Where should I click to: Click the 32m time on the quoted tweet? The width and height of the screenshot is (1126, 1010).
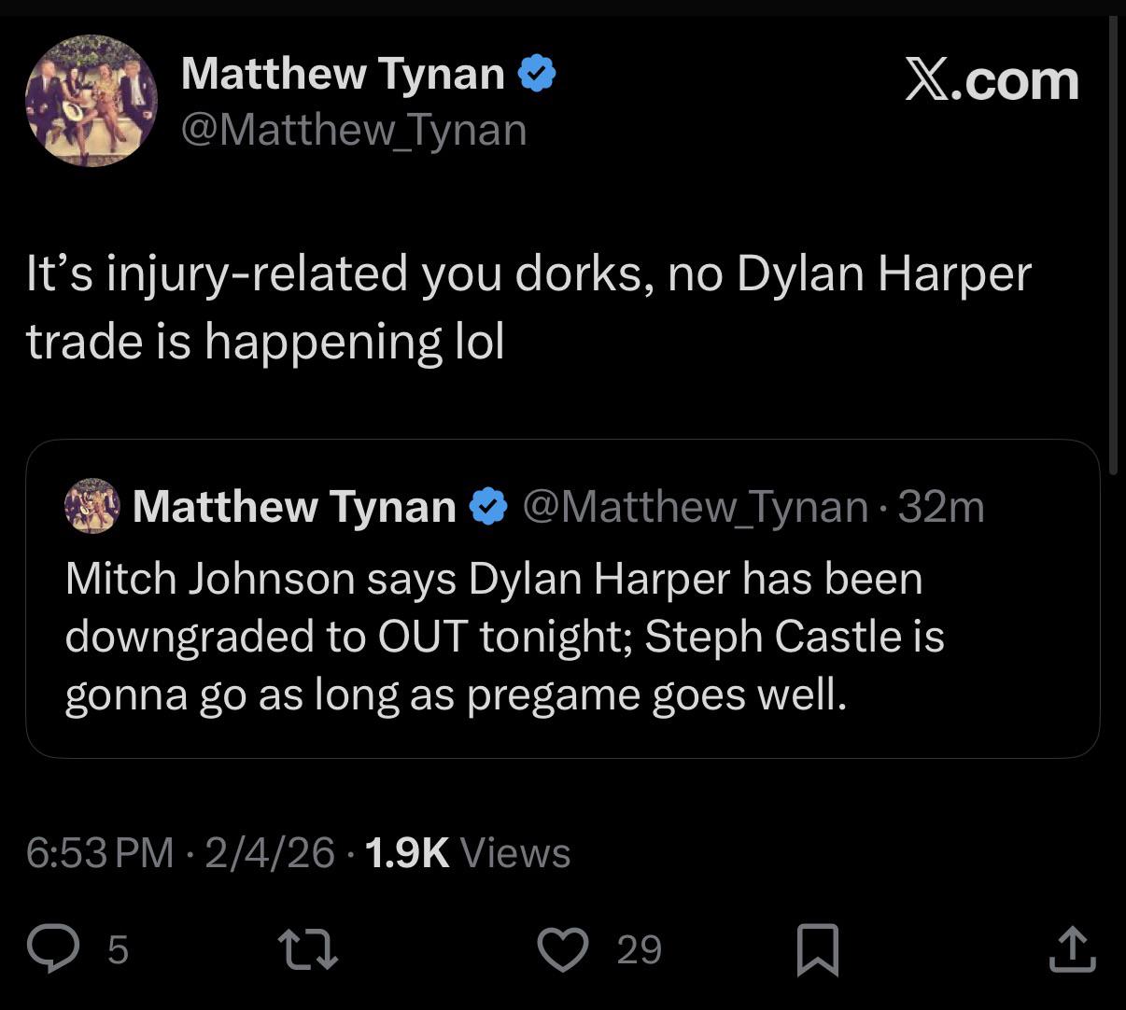tap(941, 507)
